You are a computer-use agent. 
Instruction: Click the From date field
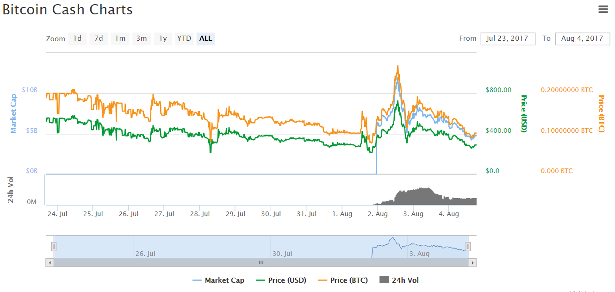pyautogui.click(x=508, y=38)
